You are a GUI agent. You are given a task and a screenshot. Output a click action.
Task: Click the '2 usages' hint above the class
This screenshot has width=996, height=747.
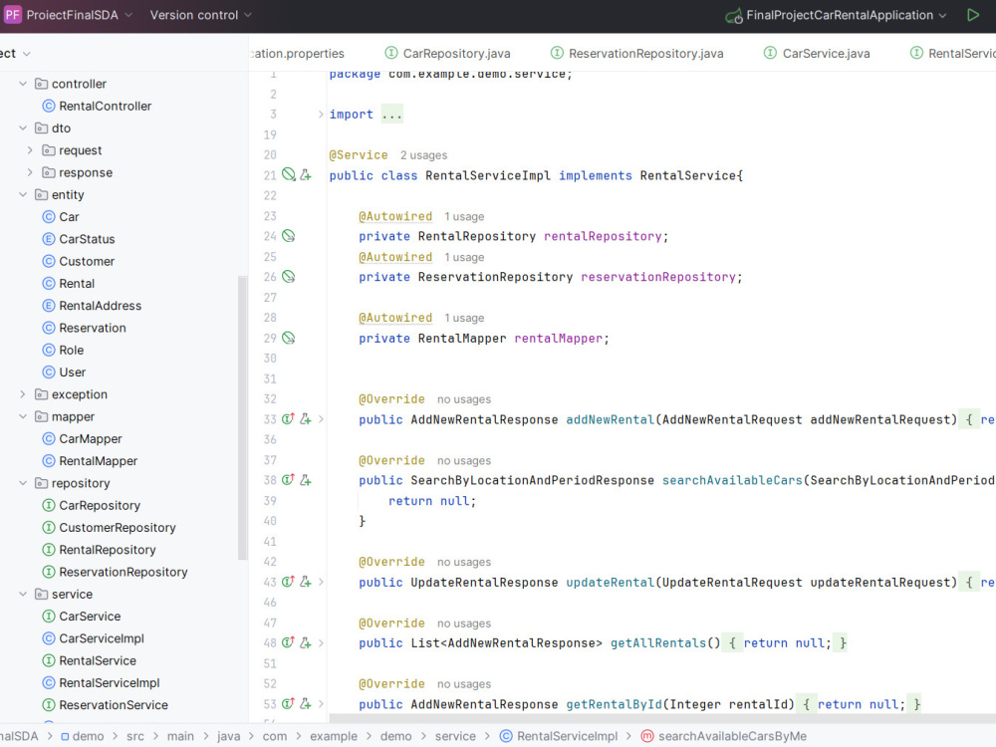pos(423,155)
